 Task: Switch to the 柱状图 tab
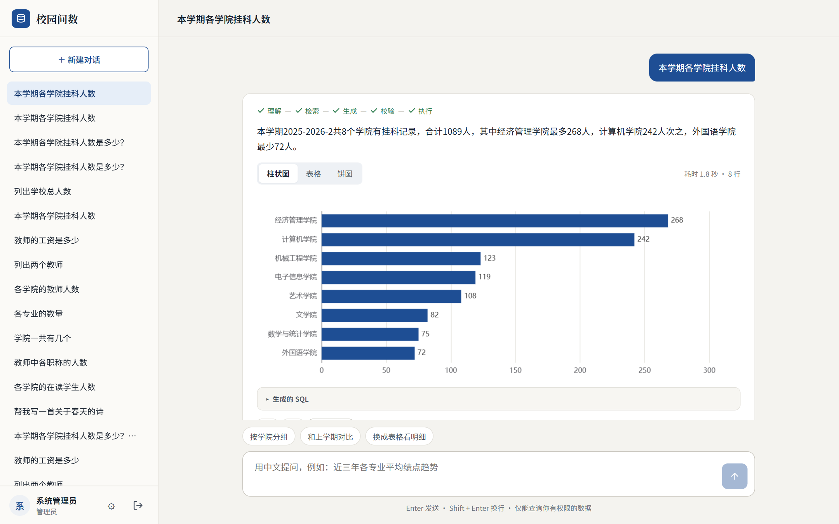tap(278, 174)
